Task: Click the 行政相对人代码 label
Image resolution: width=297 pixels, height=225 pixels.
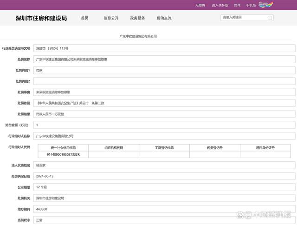Action: [19, 147]
